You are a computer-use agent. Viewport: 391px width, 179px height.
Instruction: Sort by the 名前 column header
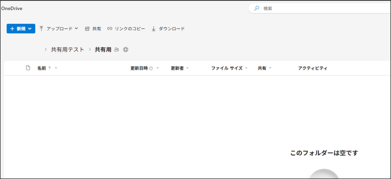(x=42, y=68)
